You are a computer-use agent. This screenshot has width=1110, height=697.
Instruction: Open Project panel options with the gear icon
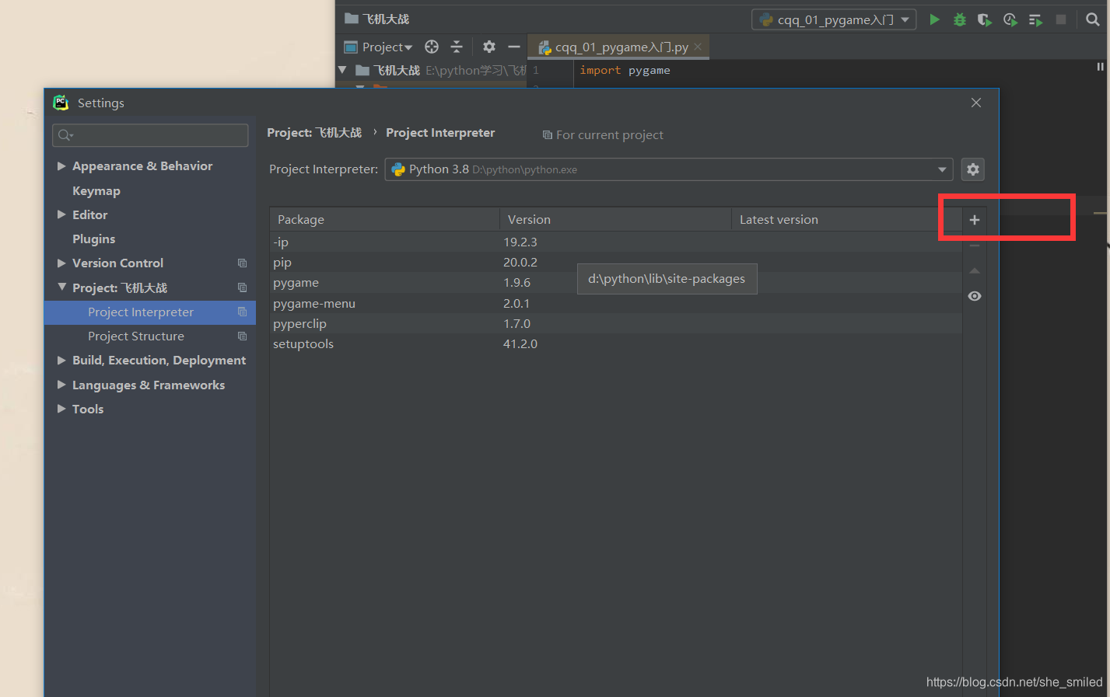coord(488,47)
